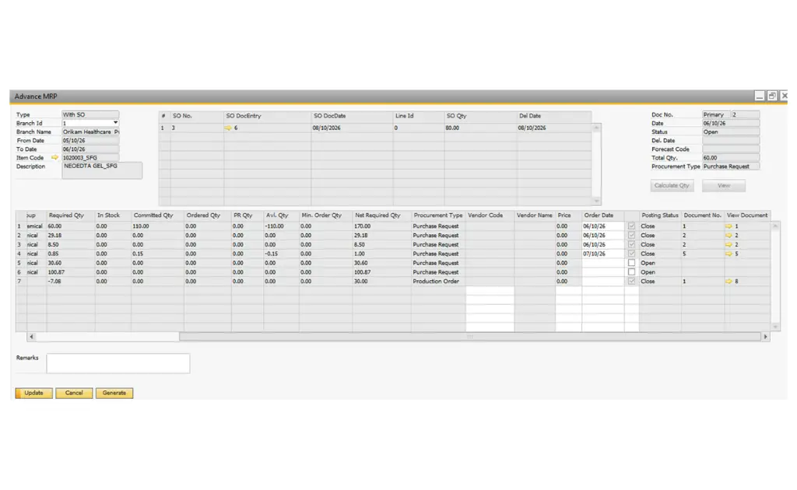Viewport: 797px width, 490px height.
Task: Open View Document arrow for row 1
Action: tap(729, 226)
